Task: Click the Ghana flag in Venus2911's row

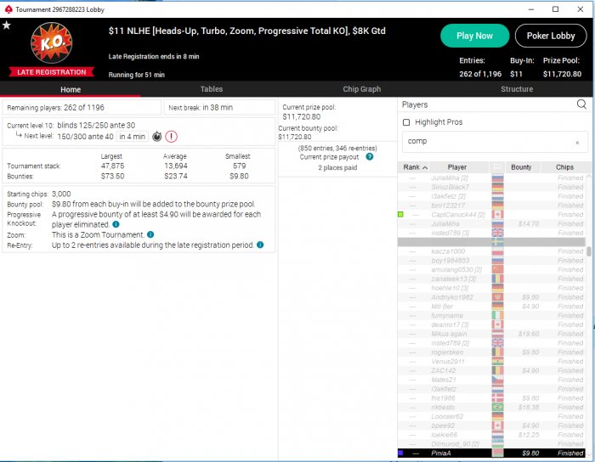Action: [x=497, y=361]
